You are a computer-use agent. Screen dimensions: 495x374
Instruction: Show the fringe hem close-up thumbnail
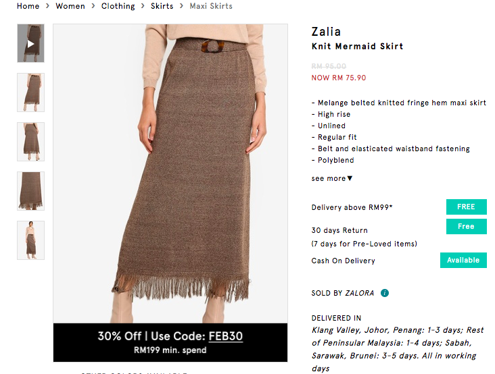click(x=30, y=191)
